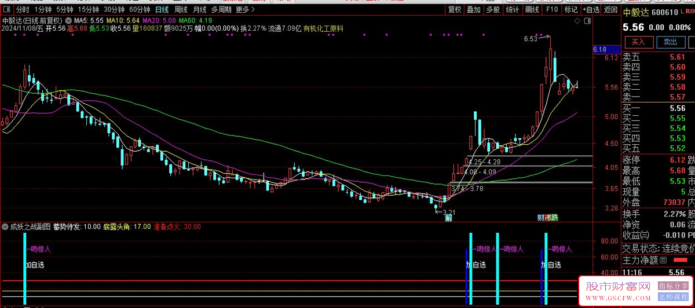Select the 1分钟 period
The width and height of the screenshot is (695, 308).
pyautogui.click(x=42, y=10)
